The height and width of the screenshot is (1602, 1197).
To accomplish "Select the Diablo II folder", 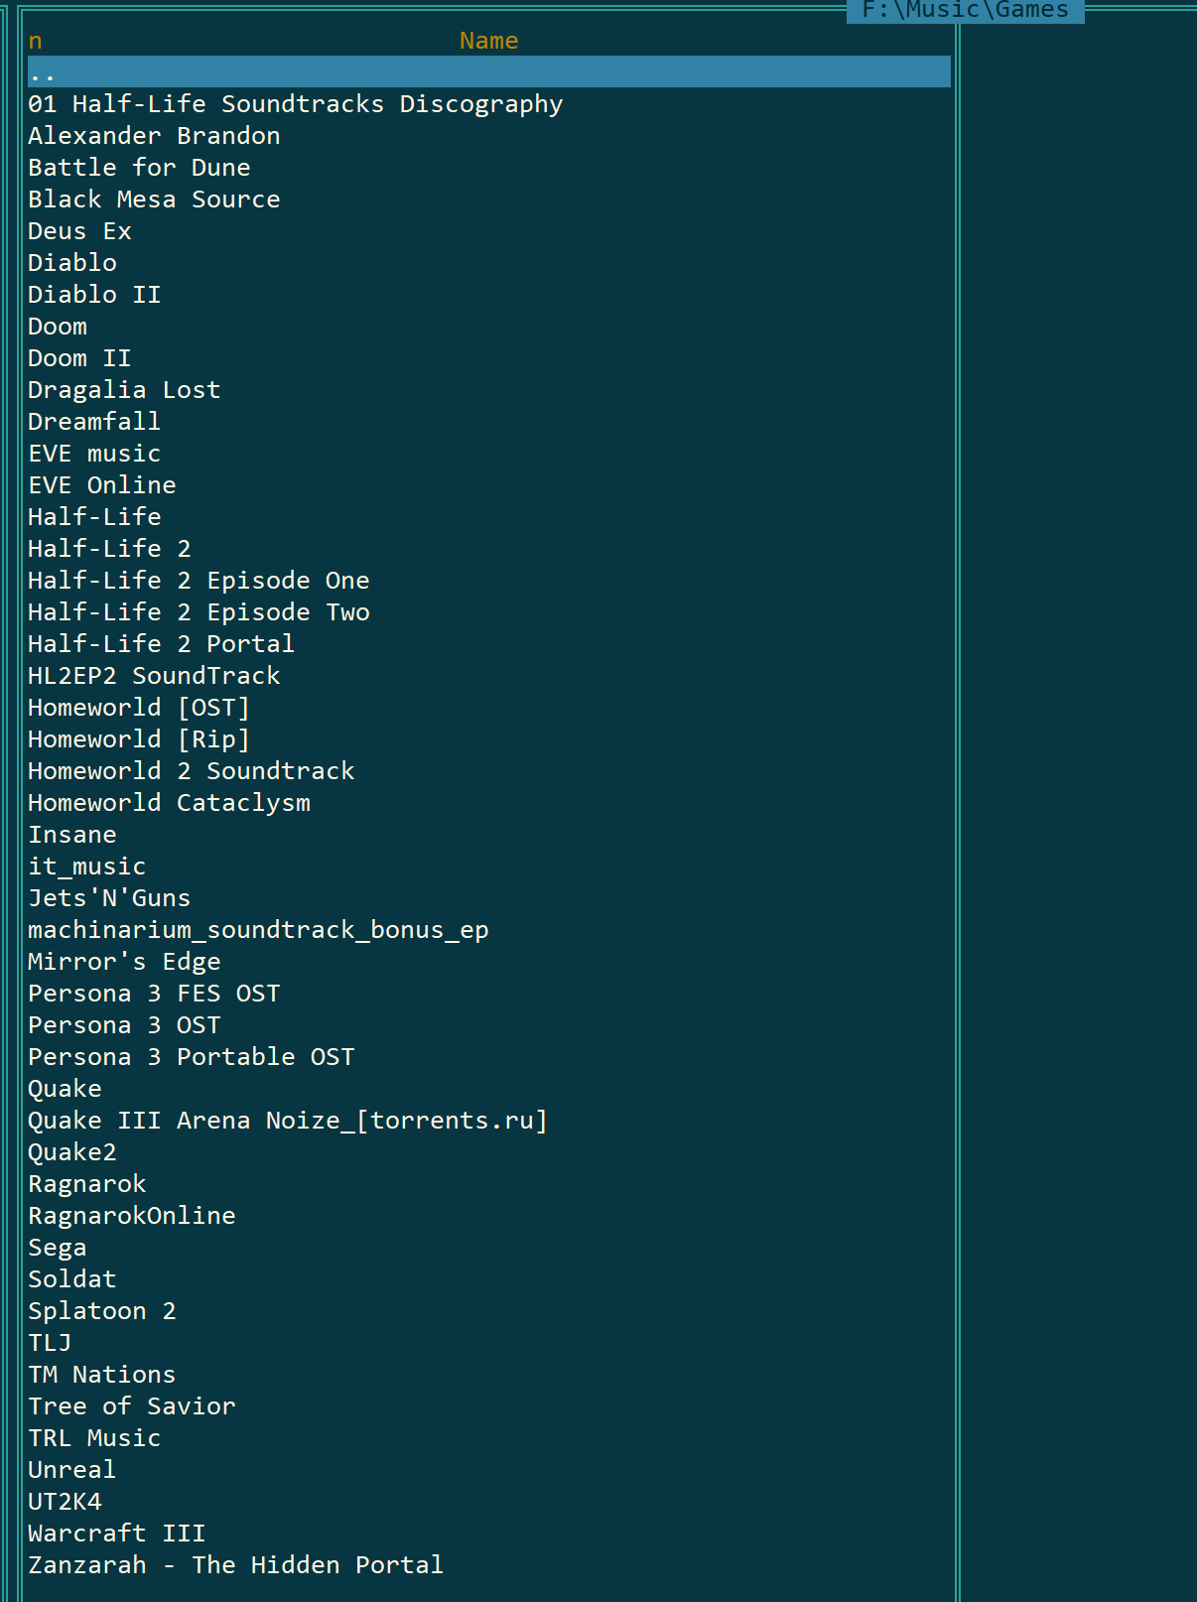I will click(x=94, y=295).
